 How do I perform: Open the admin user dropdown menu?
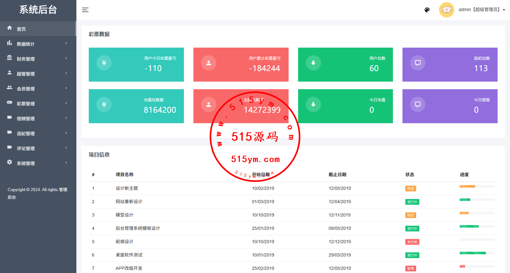pos(481,10)
